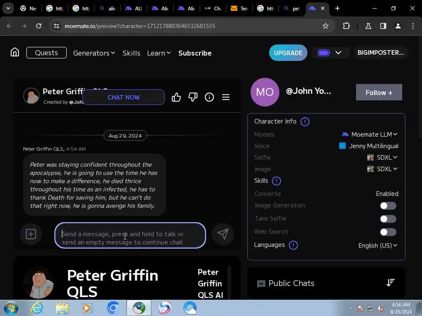This screenshot has height=316, width=422.
Task: Click the browser address bar URL
Action: pos(140,26)
